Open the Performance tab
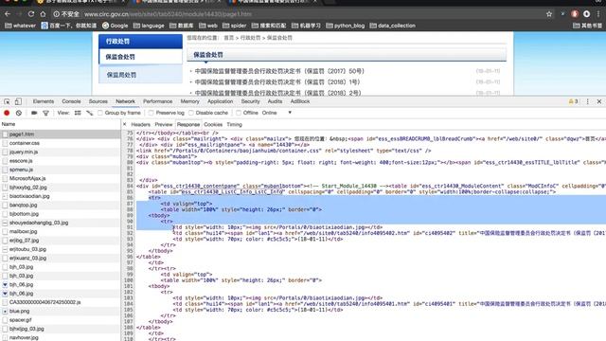Viewport: 606px width, 341px height. point(158,101)
